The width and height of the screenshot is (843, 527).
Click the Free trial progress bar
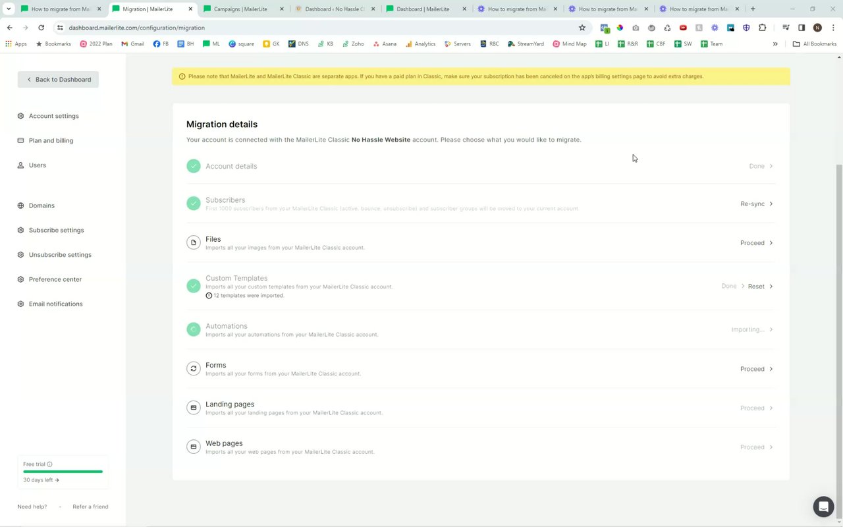tap(63, 472)
